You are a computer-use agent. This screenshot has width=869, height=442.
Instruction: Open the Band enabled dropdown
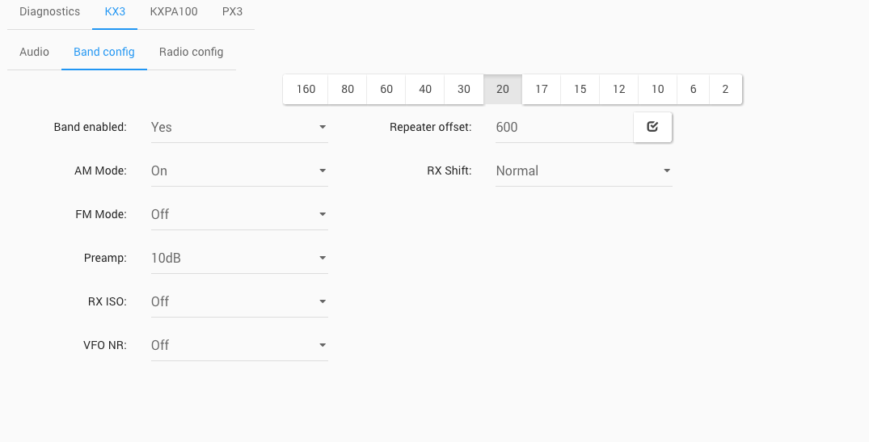point(239,128)
